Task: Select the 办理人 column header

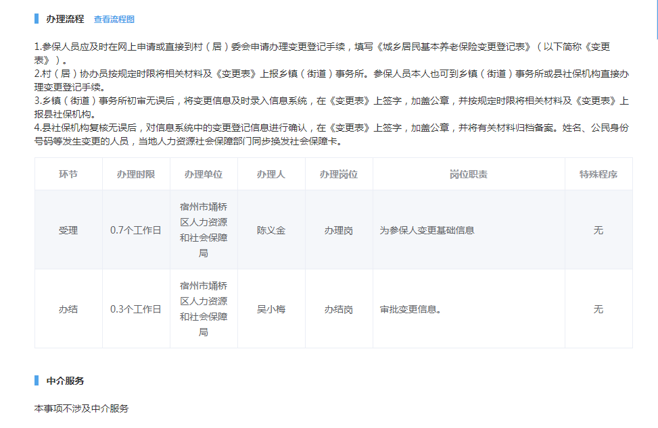Action: click(x=271, y=174)
